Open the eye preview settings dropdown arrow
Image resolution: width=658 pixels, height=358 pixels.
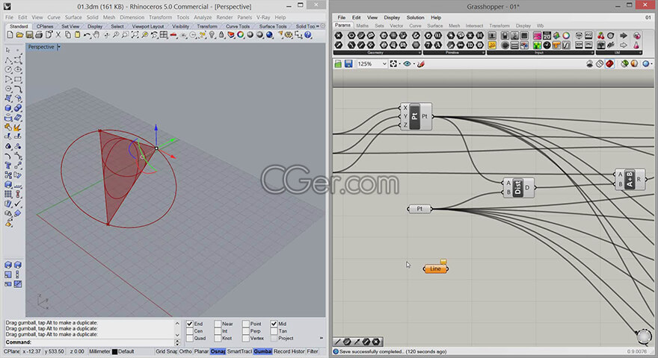(x=414, y=64)
